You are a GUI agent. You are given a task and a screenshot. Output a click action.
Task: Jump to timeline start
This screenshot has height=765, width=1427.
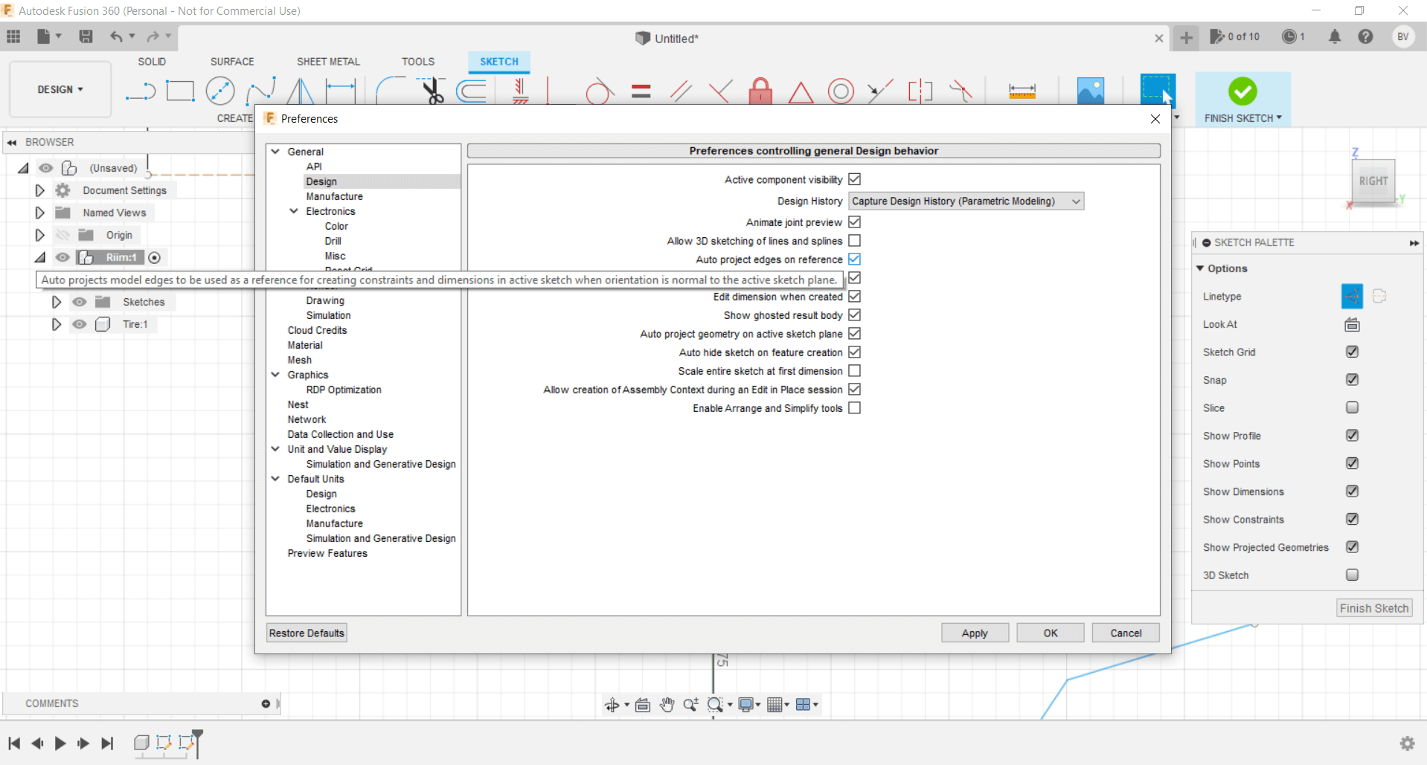(x=14, y=743)
